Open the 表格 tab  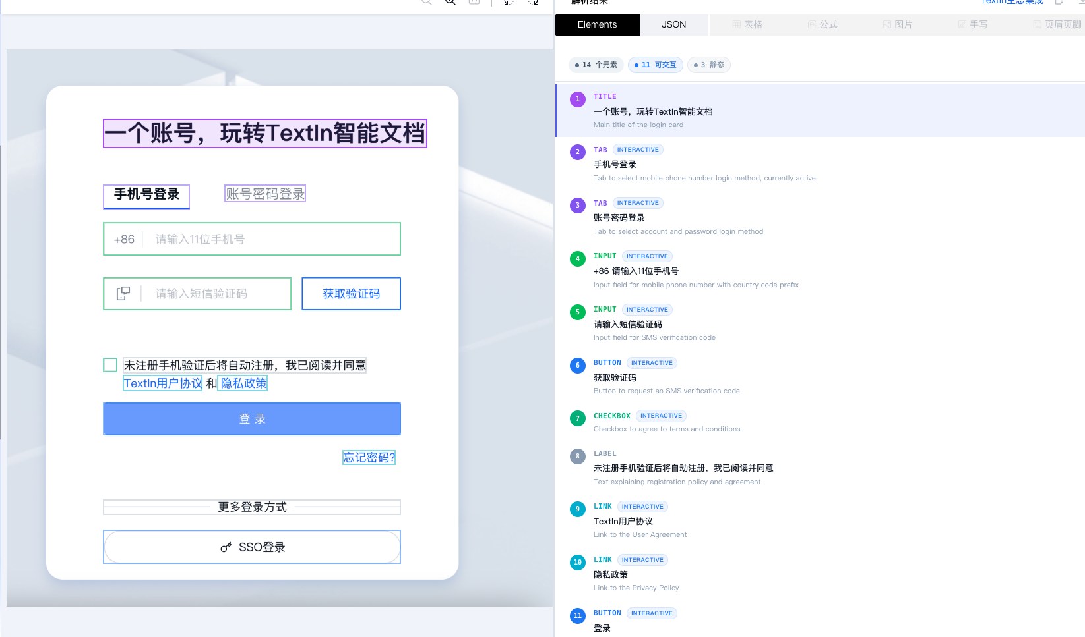pos(747,24)
